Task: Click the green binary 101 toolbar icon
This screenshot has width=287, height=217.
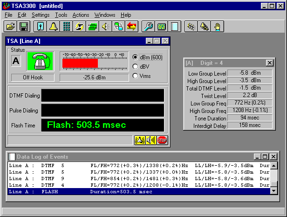Action: (92, 27)
